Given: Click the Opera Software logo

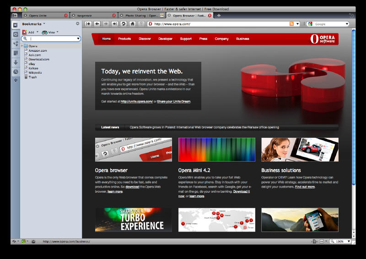Looking at the screenshot, I should (323, 39).
